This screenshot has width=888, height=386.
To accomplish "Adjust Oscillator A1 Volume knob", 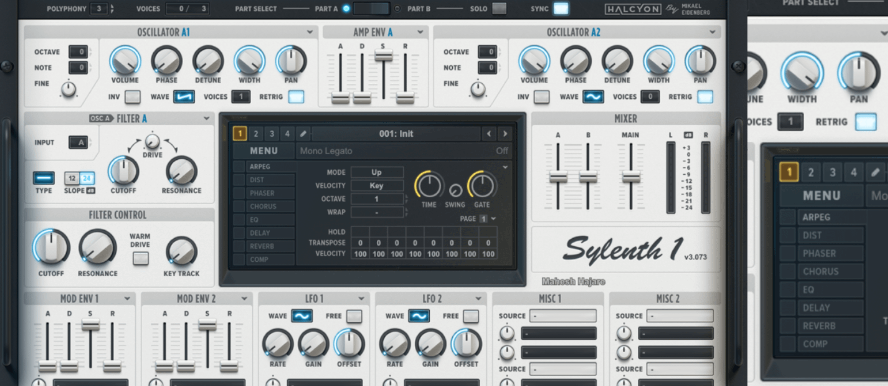I will tap(125, 60).
